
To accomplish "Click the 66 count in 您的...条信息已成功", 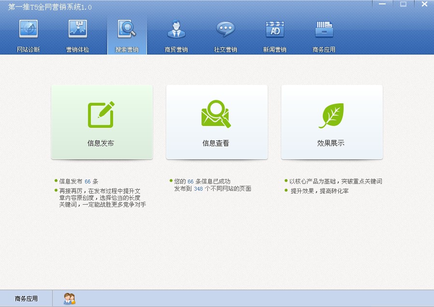I will point(190,181).
